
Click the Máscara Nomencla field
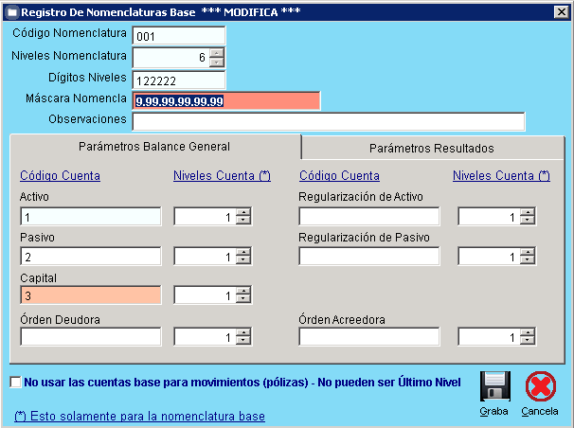coord(226,101)
